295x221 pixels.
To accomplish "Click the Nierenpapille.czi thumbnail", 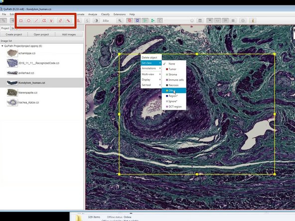I will tap(12, 93).
